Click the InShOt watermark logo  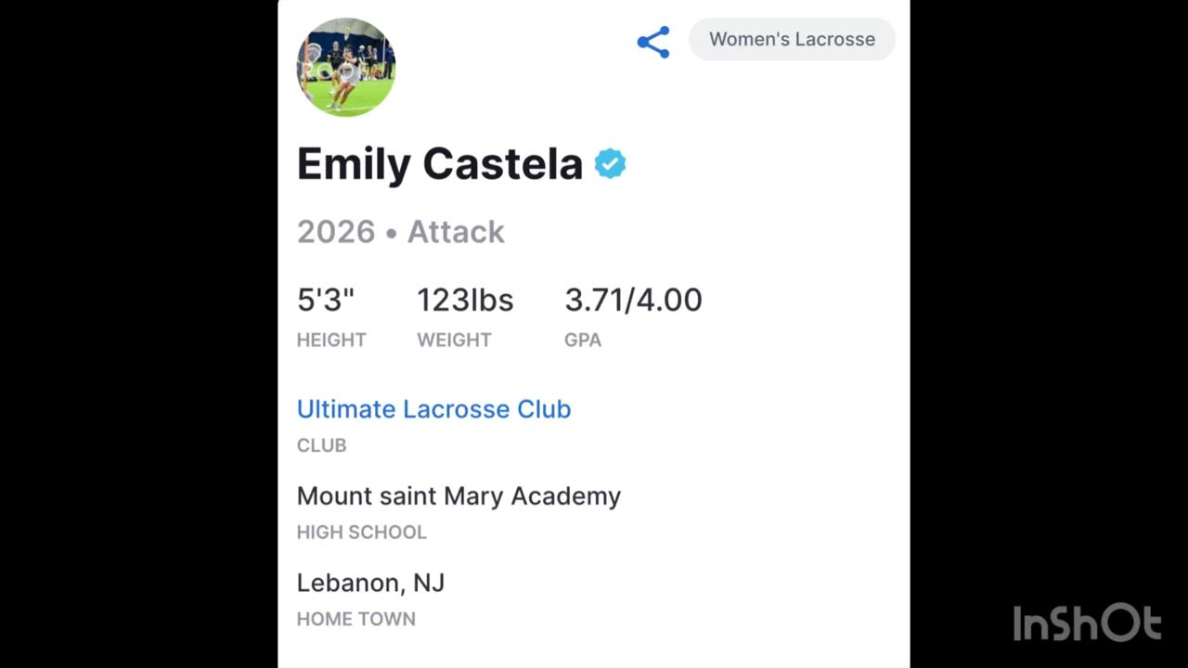tap(1086, 623)
